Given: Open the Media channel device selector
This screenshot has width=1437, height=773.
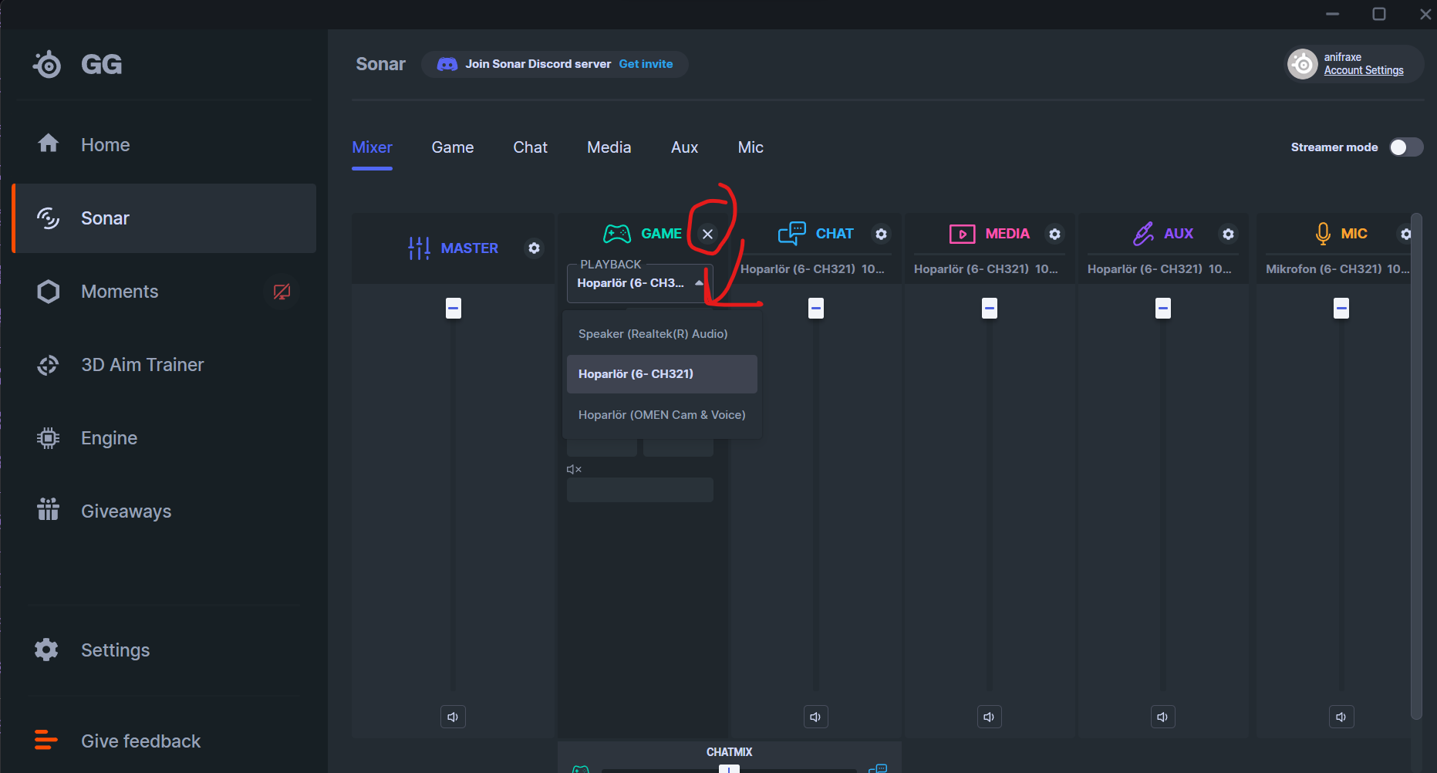Looking at the screenshot, I should click(987, 269).
